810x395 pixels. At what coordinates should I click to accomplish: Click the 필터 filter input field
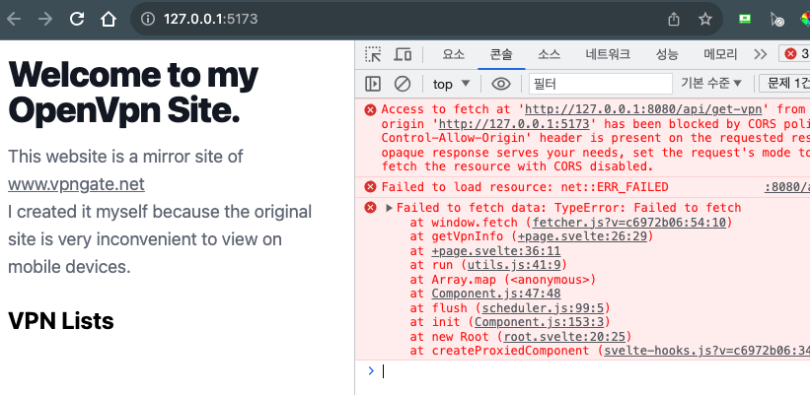click(x=601, y=84)
